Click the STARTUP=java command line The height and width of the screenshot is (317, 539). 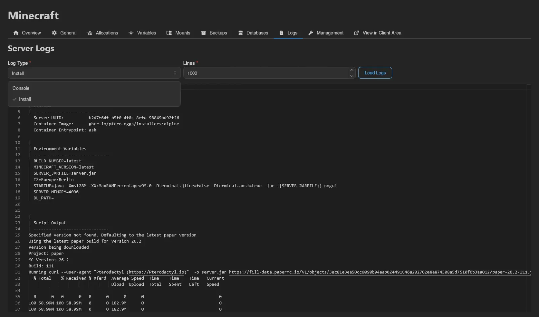point(185,186)
